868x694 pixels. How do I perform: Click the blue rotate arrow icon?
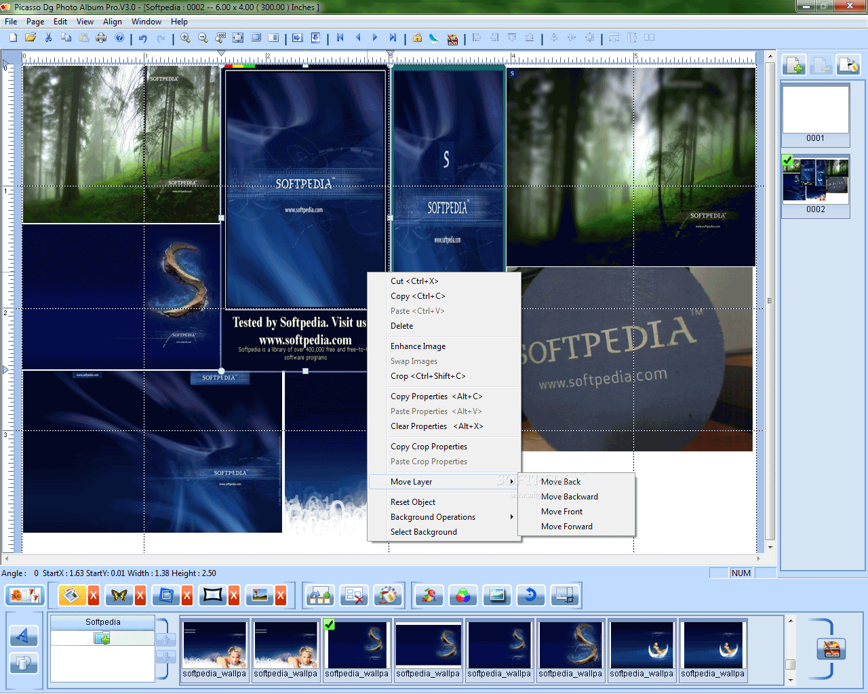[531, 596]
